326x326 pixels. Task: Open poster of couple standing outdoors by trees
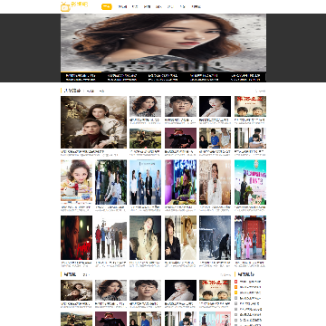coord(110,182)
